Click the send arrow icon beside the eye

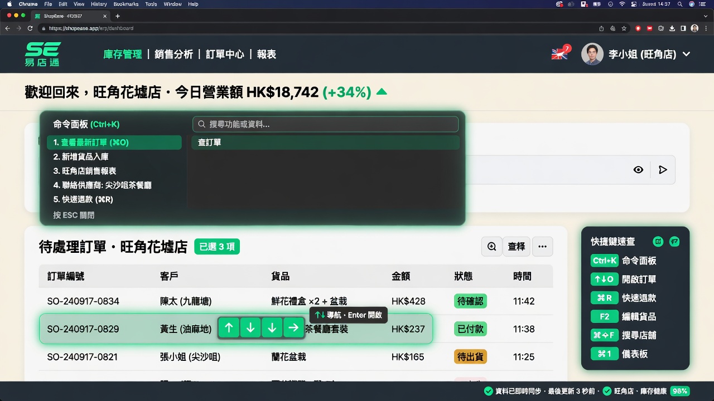663,170
